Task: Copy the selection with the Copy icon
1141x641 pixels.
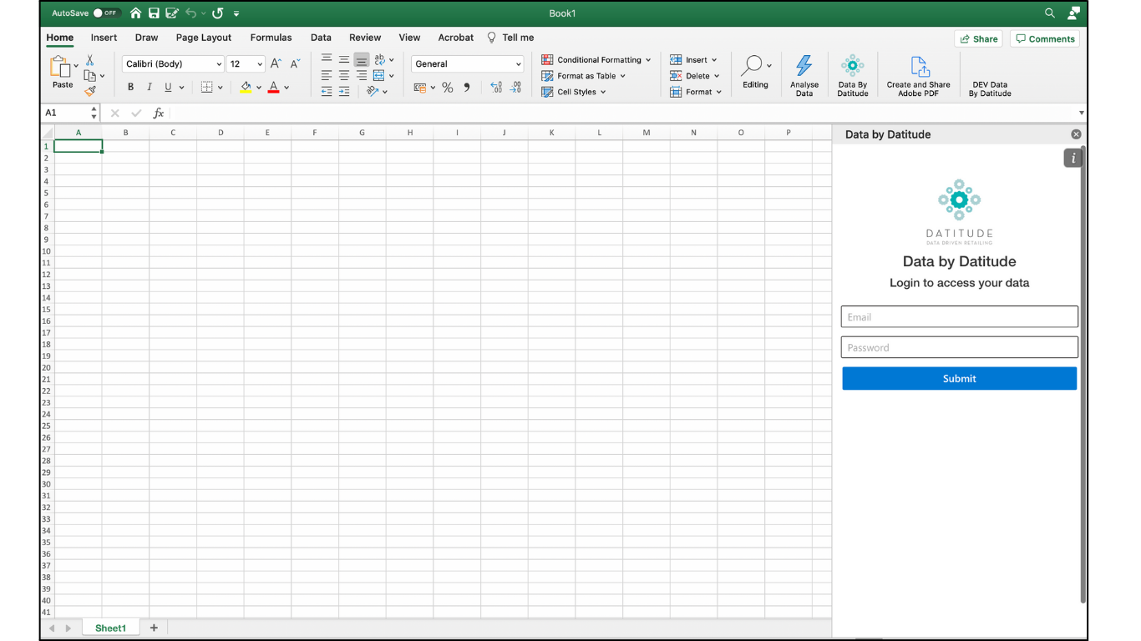Action: click(89, 76)
